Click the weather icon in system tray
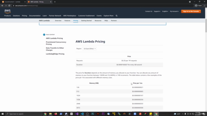 [x=175, y=114]
